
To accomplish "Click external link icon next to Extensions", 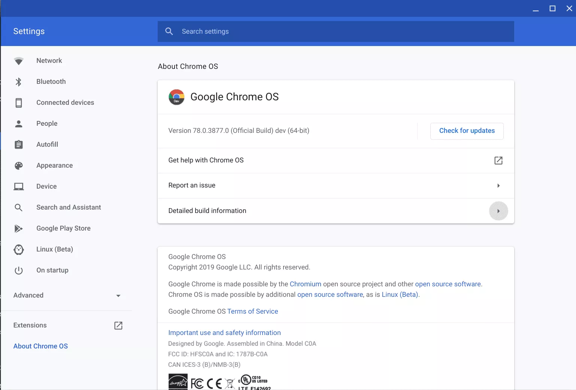I will click(x=118, y=325).
